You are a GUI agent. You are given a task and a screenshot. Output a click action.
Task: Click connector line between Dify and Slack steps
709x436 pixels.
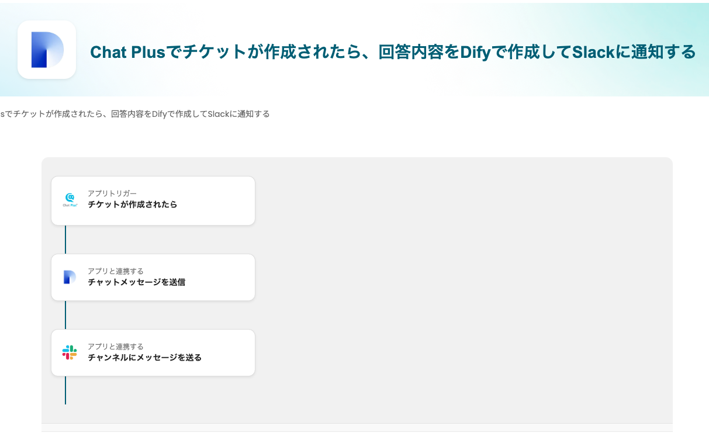[65, 315]
